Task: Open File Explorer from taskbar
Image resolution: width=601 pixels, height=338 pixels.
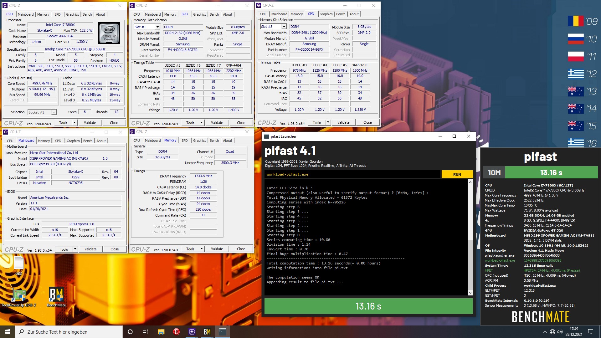Action: (x=161, y=332)
